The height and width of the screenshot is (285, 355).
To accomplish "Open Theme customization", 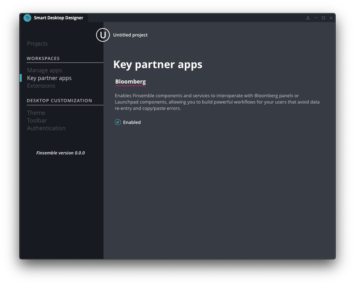I will pos(36,113).
